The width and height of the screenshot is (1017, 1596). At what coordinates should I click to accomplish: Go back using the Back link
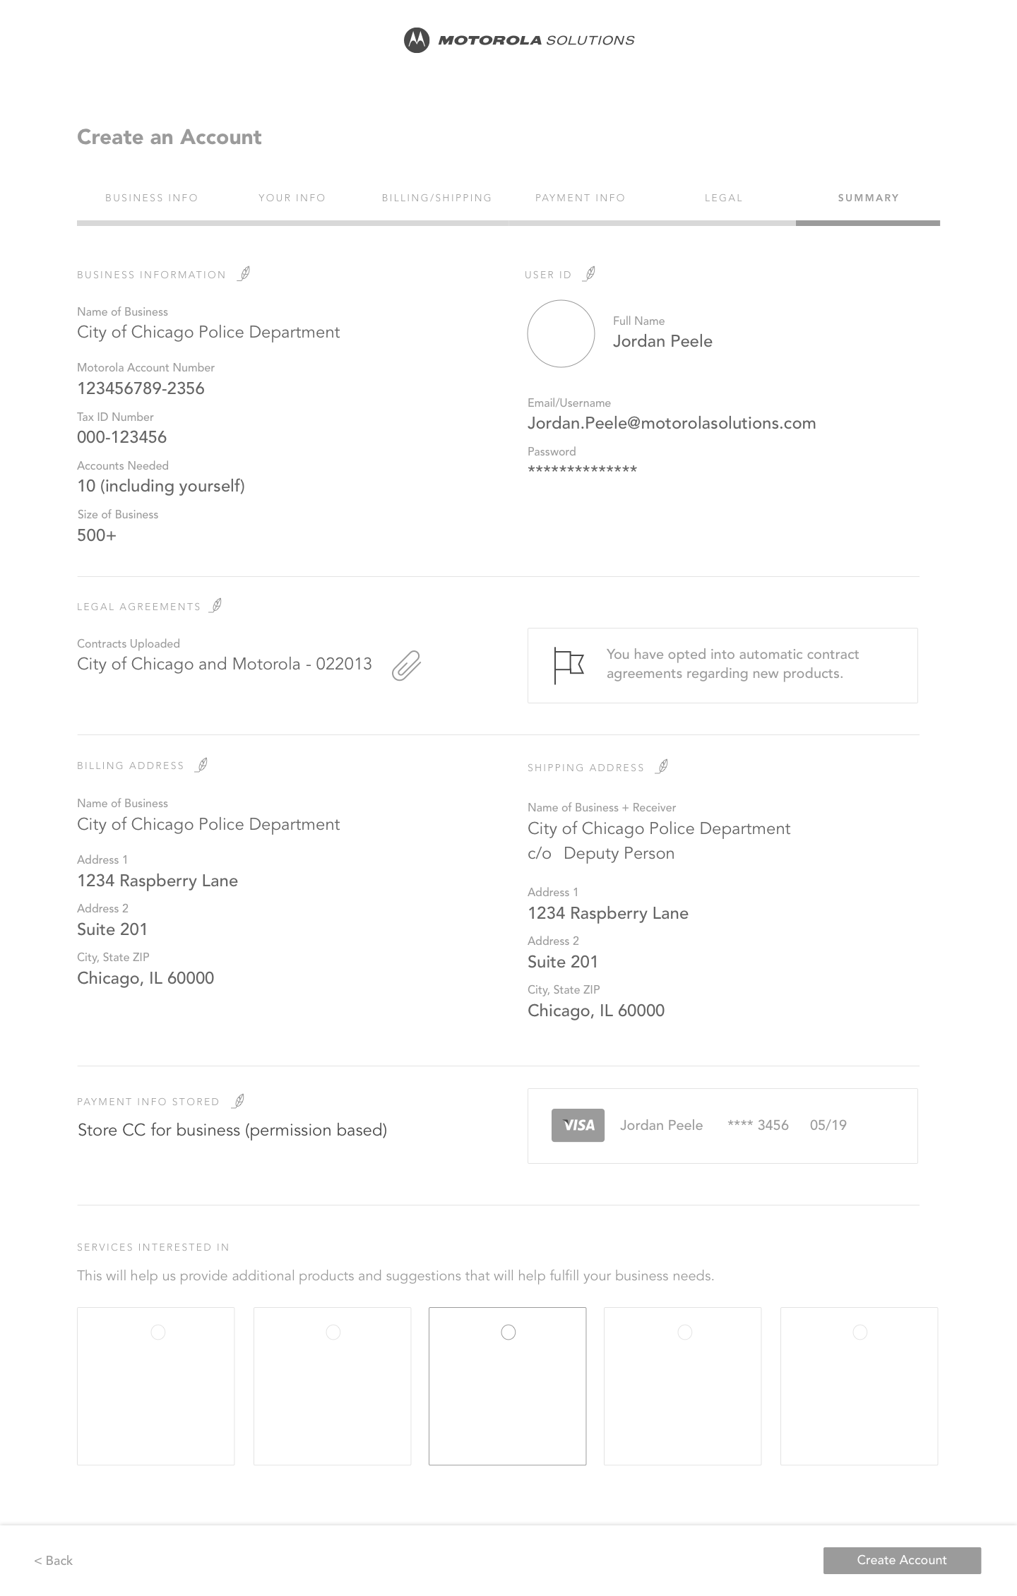point(54,1560)
